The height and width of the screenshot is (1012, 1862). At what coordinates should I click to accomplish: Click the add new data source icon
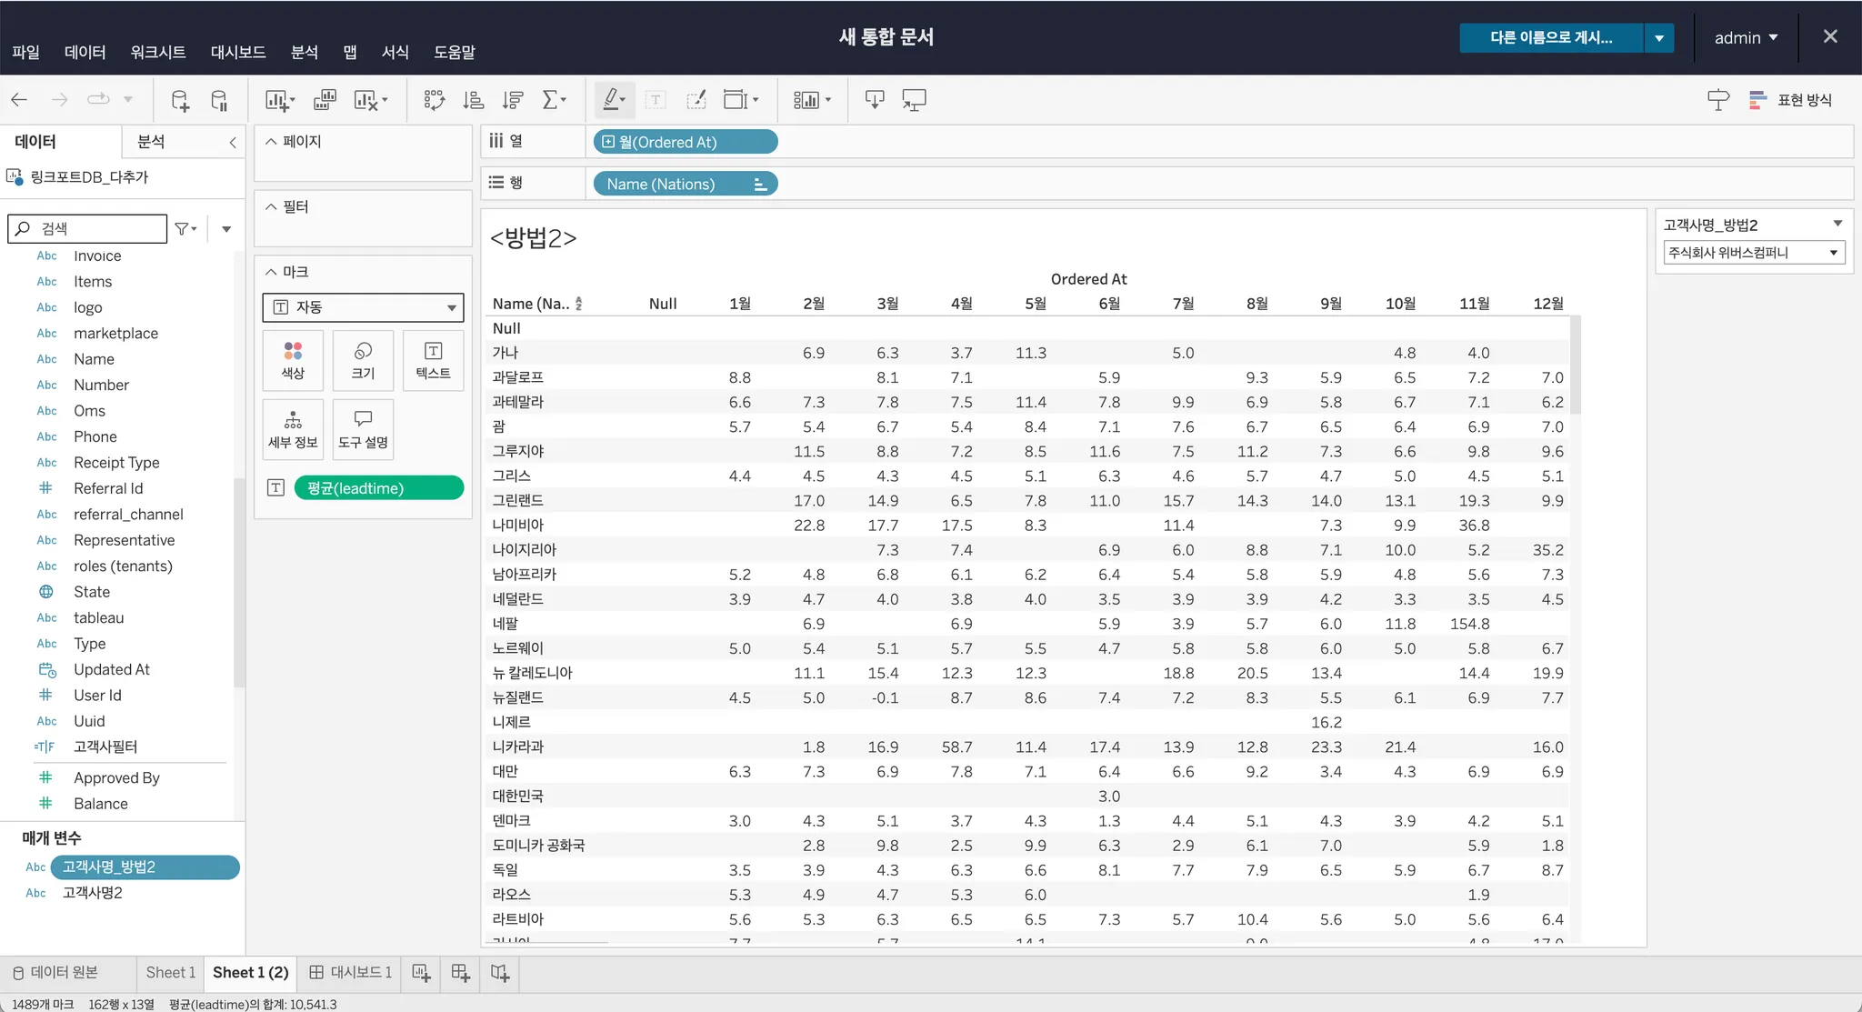(x=180, y=100)
